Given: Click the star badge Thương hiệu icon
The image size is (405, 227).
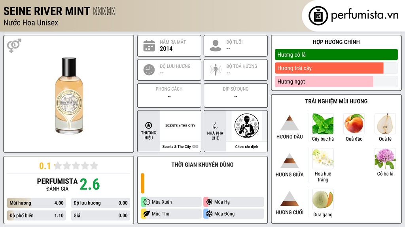Looking at the screenshot, I should 149,125.
